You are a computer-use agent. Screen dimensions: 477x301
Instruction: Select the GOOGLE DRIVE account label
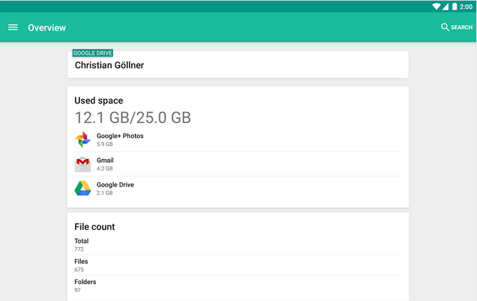[x=93, y=53]
